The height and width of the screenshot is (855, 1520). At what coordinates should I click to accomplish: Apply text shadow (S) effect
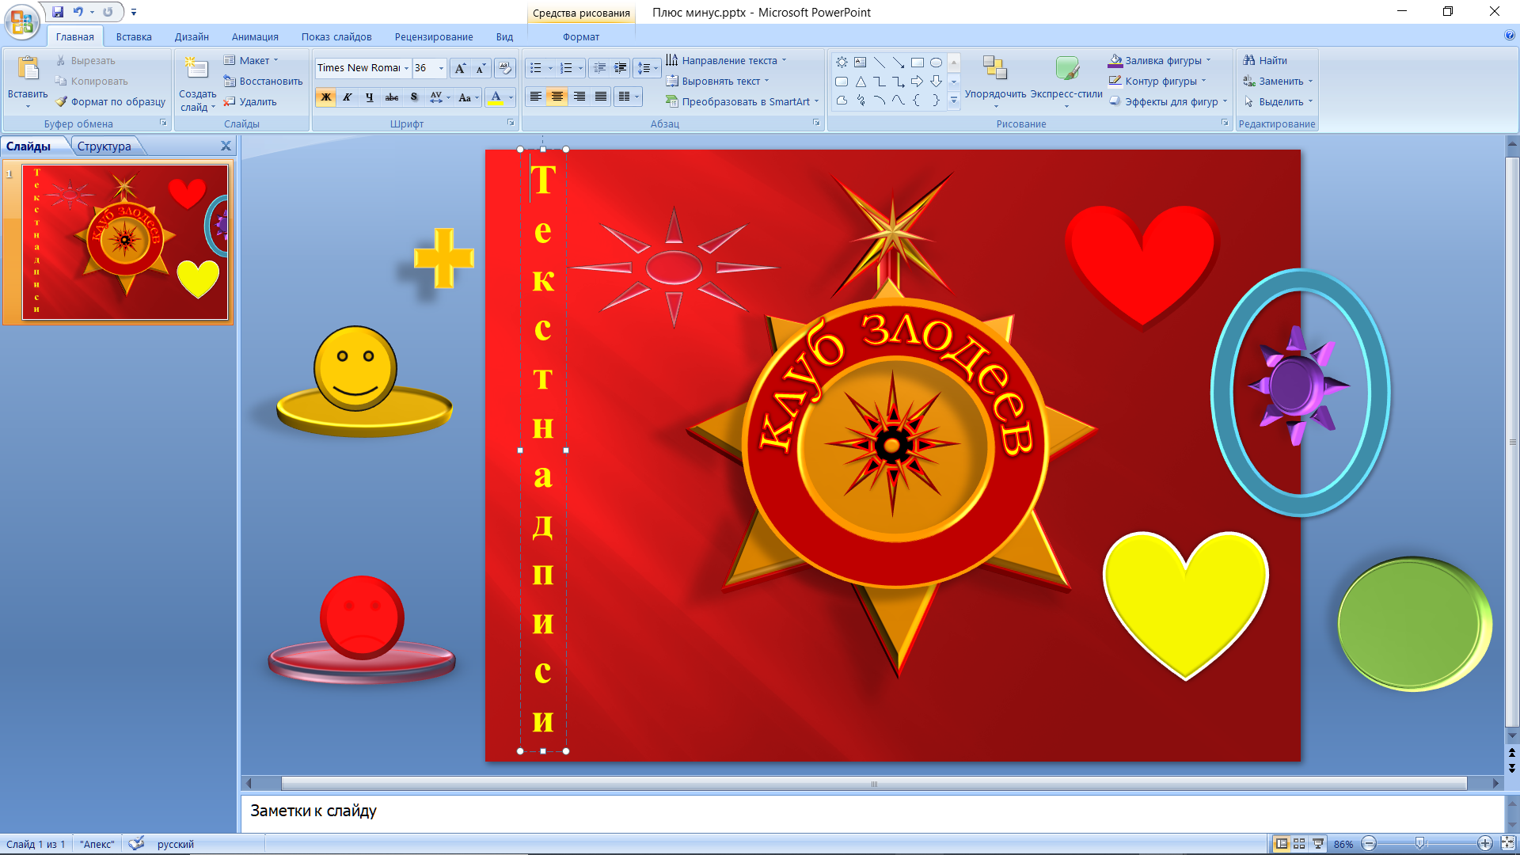413,97
